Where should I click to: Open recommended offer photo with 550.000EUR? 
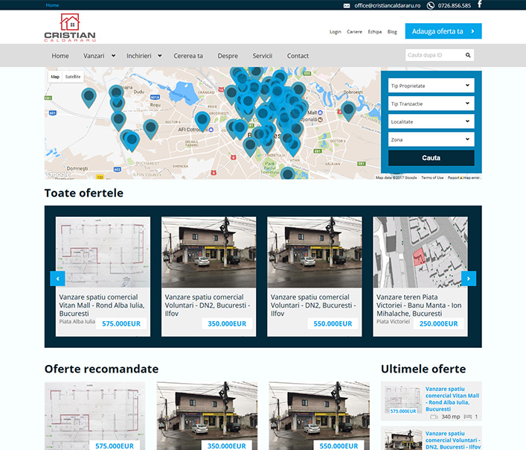[319, 416]
